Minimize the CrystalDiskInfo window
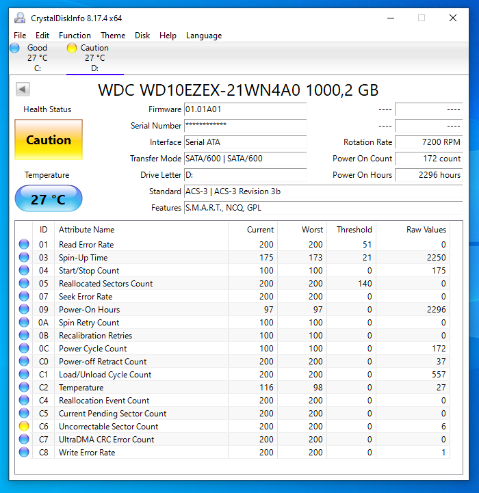The image size is (479, 493). pos(391,18)
